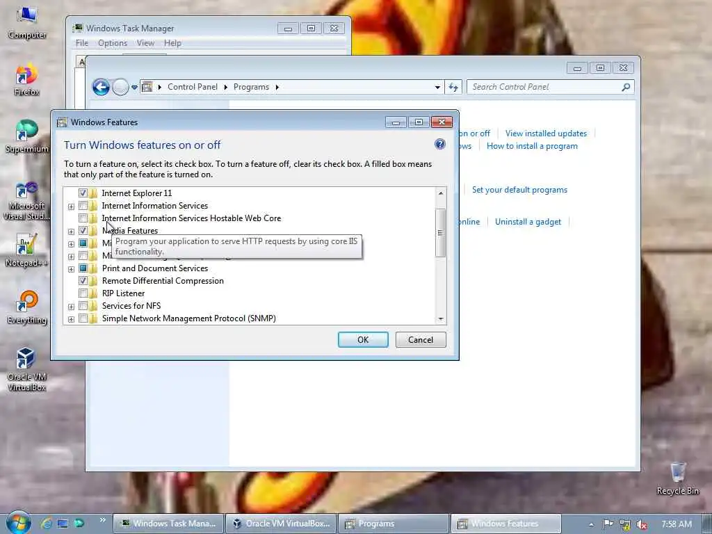Viewport: 712px width, 534px height.
Task: Expand the SNMP feature node
Action: [x=72, y=319]
